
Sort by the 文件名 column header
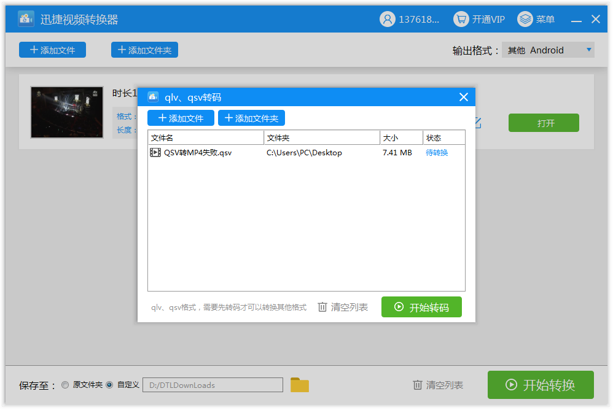click(x=206, y=138)
